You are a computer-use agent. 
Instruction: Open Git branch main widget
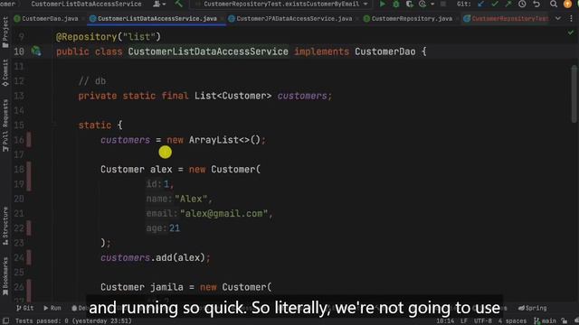point(545,321)
